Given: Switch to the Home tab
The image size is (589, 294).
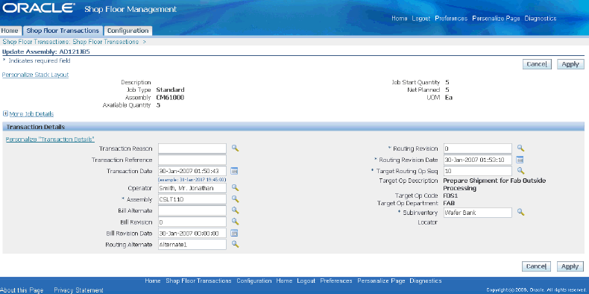Looking at the screenshot, I should pos(10,31).
